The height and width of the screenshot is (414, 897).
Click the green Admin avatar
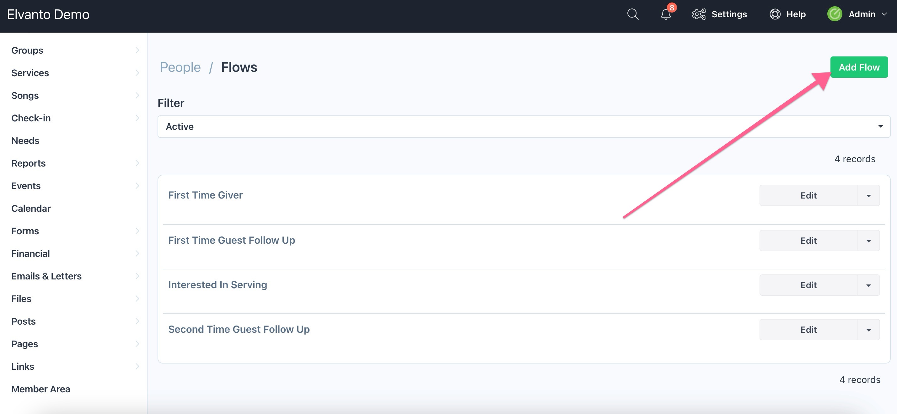coord(834,14)
